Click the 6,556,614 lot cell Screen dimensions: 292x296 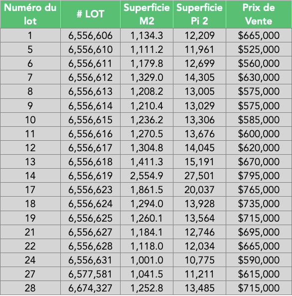[x=90, y=105]
